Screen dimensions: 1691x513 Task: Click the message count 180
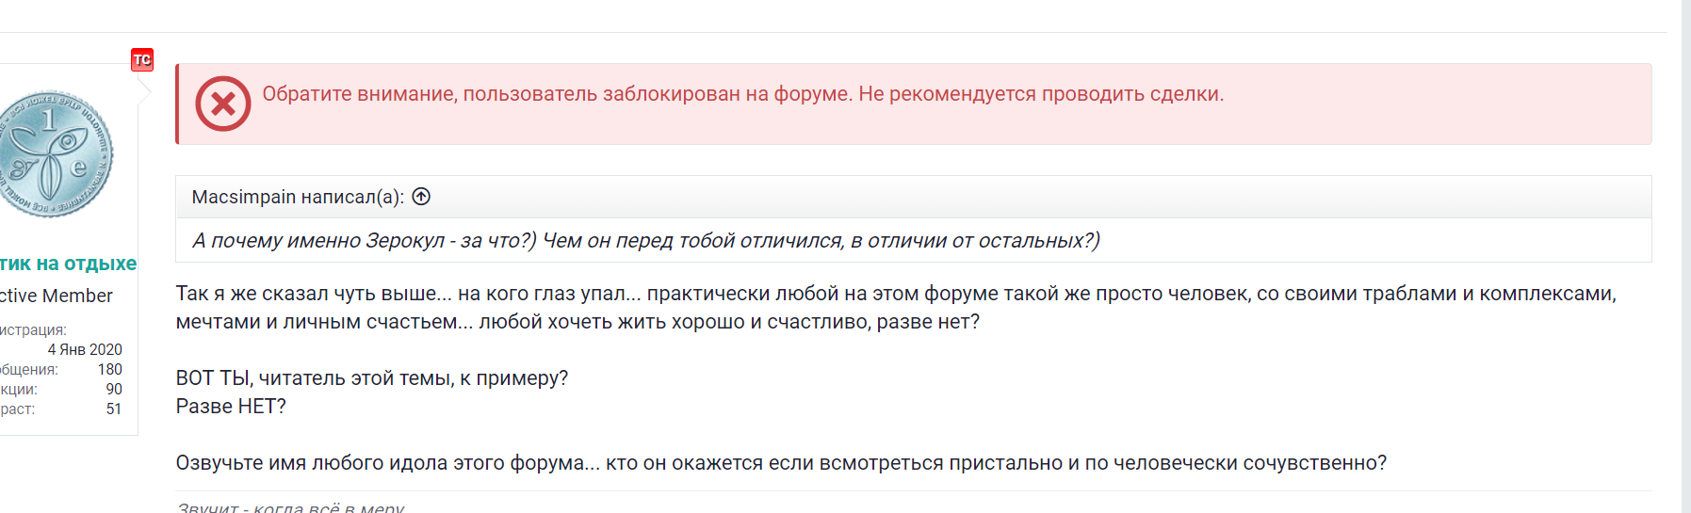click(110, 369)
